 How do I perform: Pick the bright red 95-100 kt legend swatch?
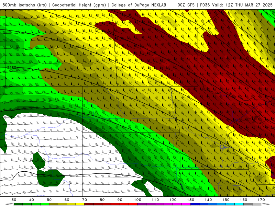point(133,204)
